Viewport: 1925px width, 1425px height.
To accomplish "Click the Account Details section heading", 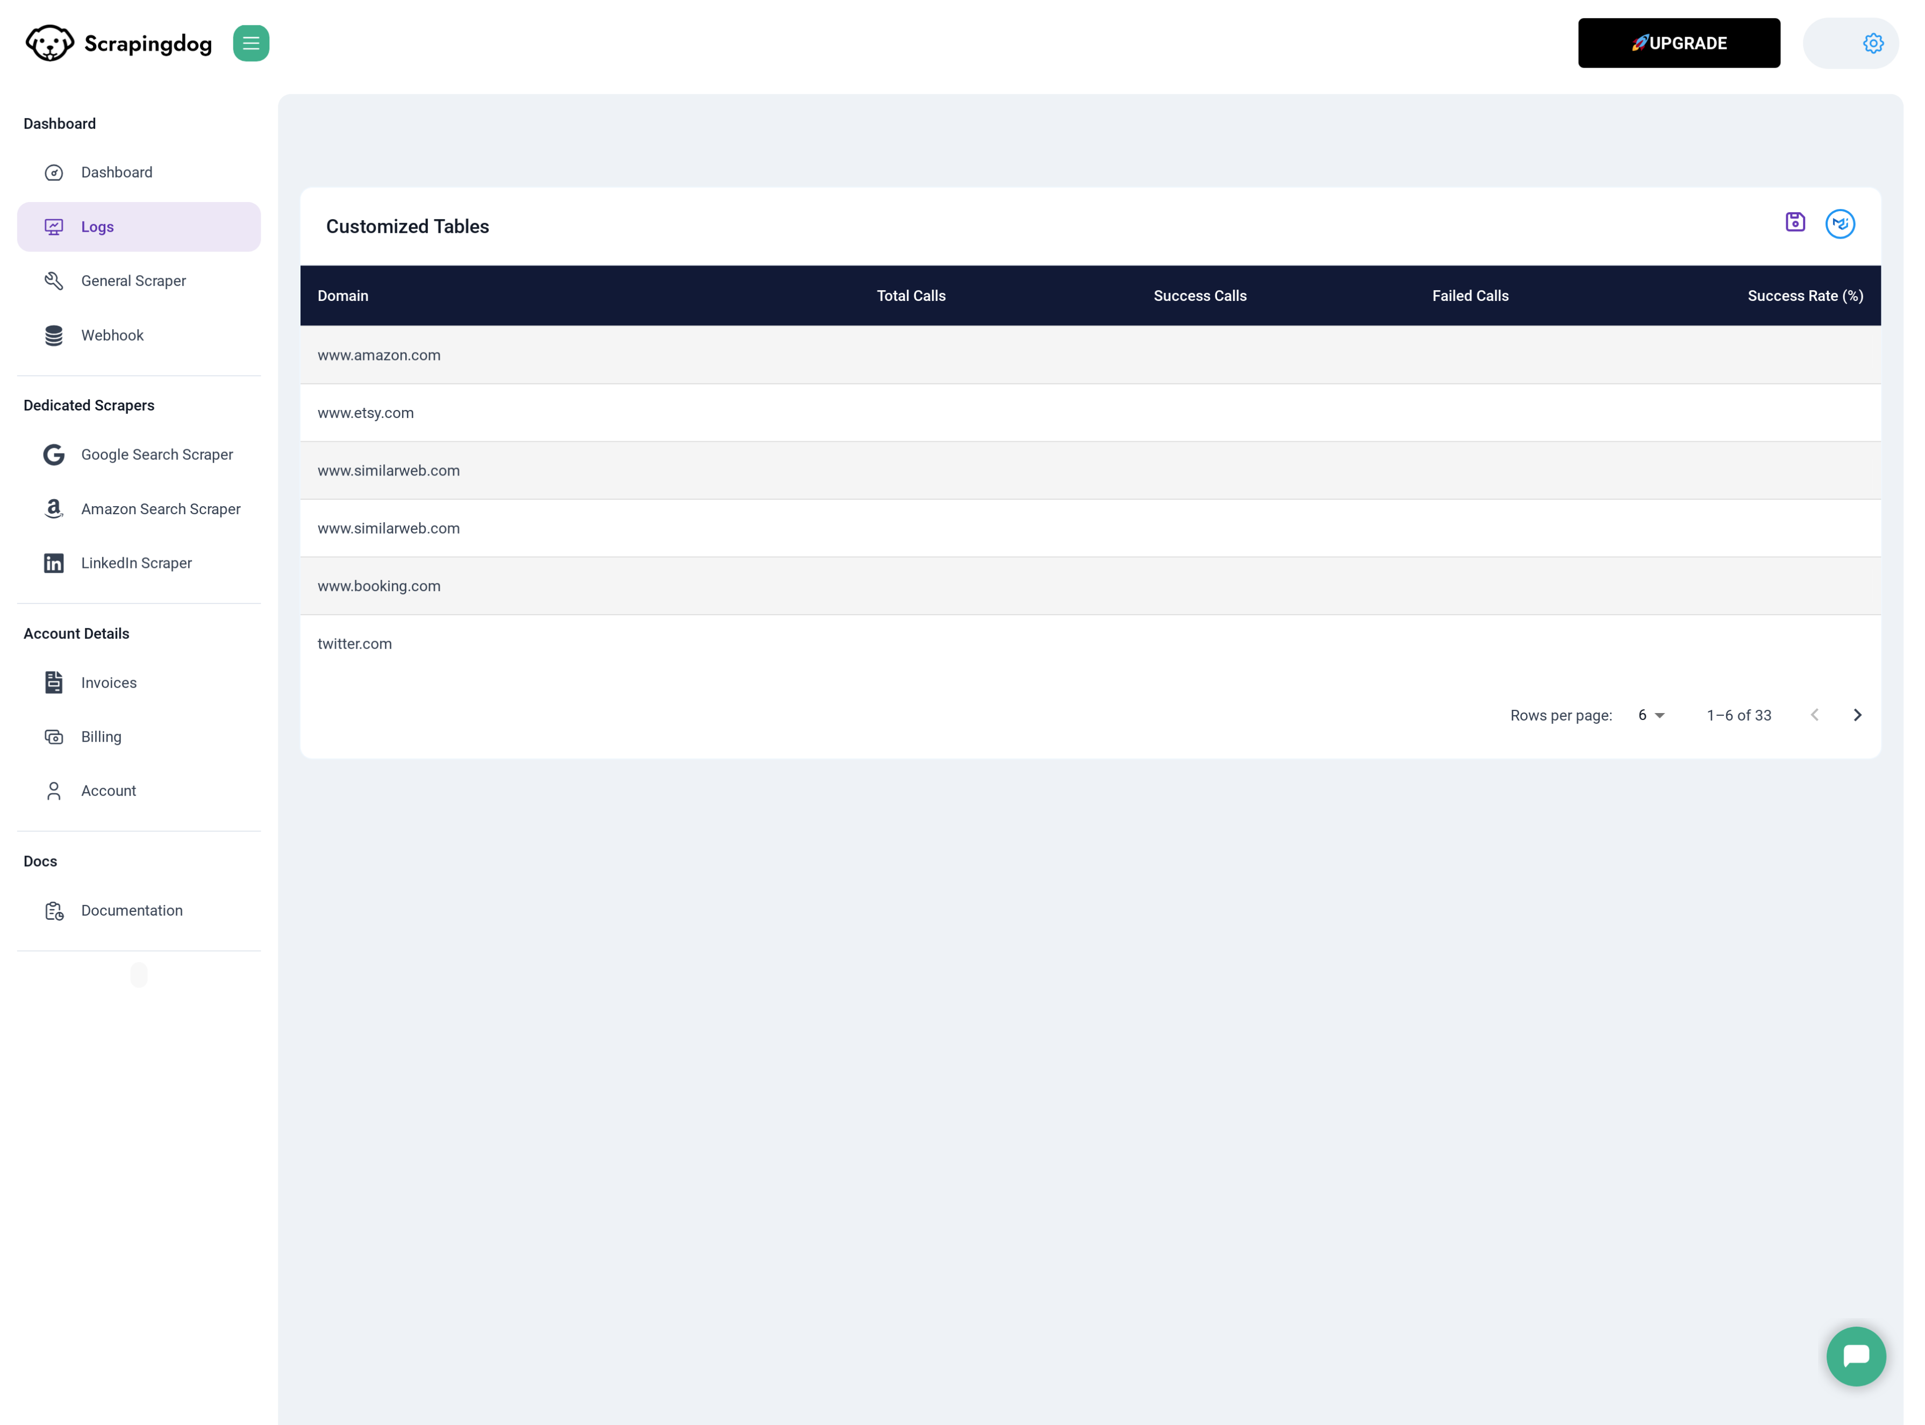I will pyautogui.click(x=76, y=634).
